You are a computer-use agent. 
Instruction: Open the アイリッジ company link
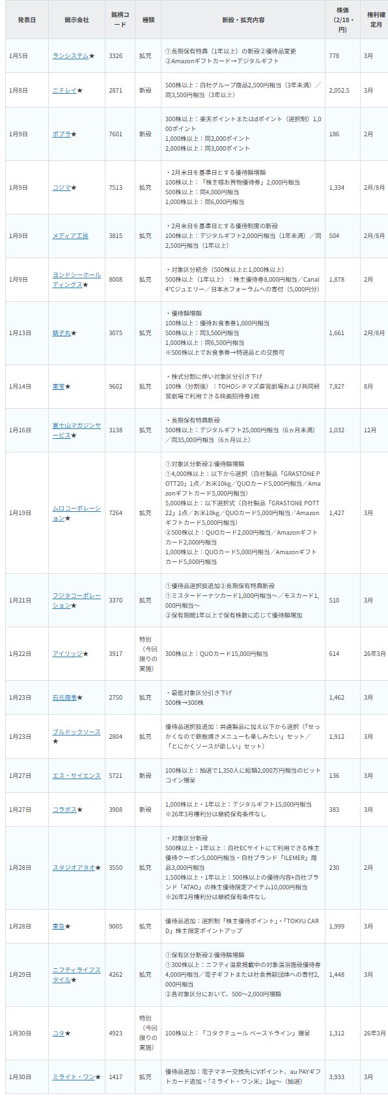67,654
